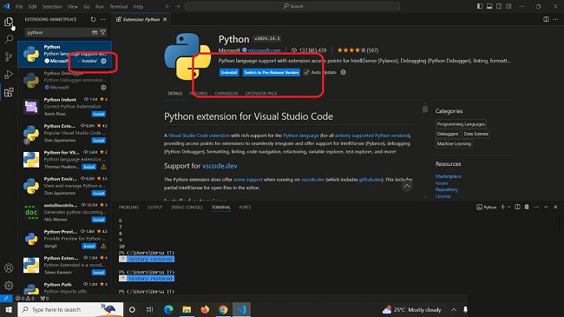Open the Edit menu
Image resolution: width=564 pixels, height=317 pixels.
pyautogui.click(x=32, y=6)
